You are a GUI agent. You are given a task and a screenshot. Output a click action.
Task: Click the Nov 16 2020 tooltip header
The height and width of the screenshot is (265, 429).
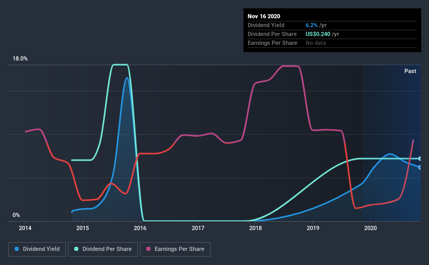[264, 16]
